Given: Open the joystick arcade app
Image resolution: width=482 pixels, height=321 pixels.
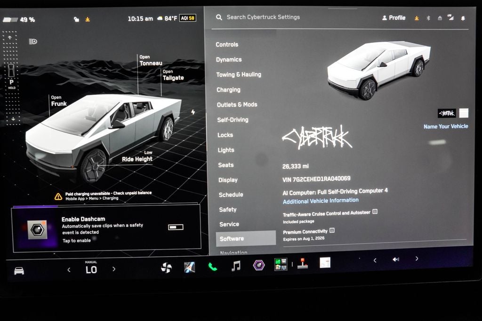Looking at the screenshot, I should 303,264.
